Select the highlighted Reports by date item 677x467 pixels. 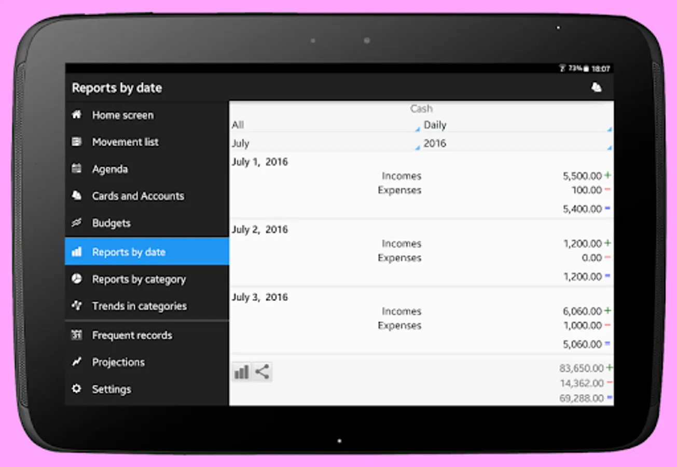pos(147,252)
